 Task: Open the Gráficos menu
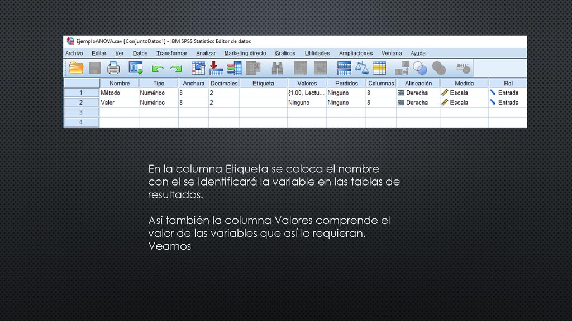(285, 53)
